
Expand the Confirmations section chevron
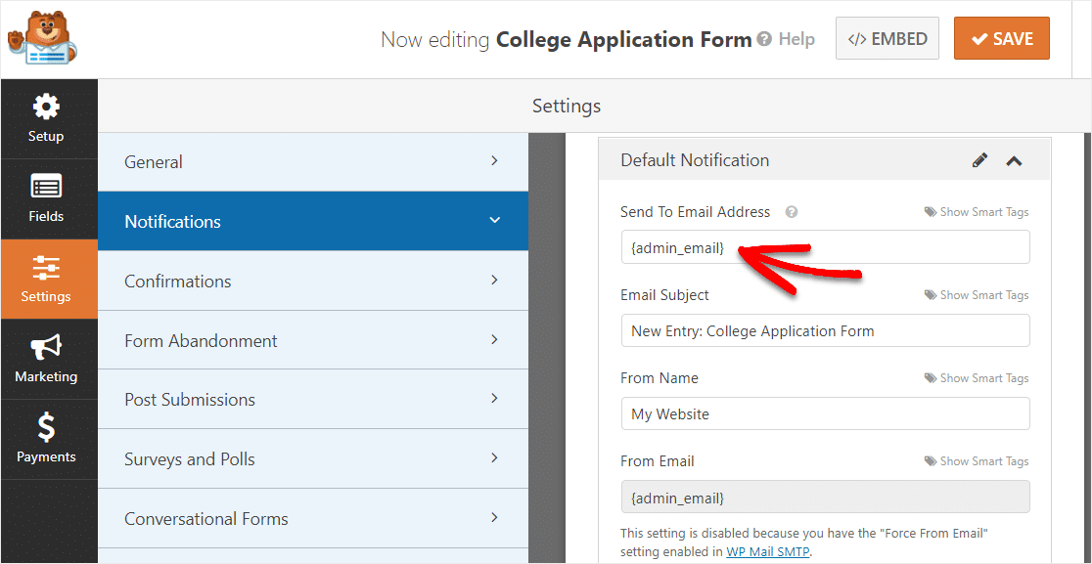click(x=494, y=280)
